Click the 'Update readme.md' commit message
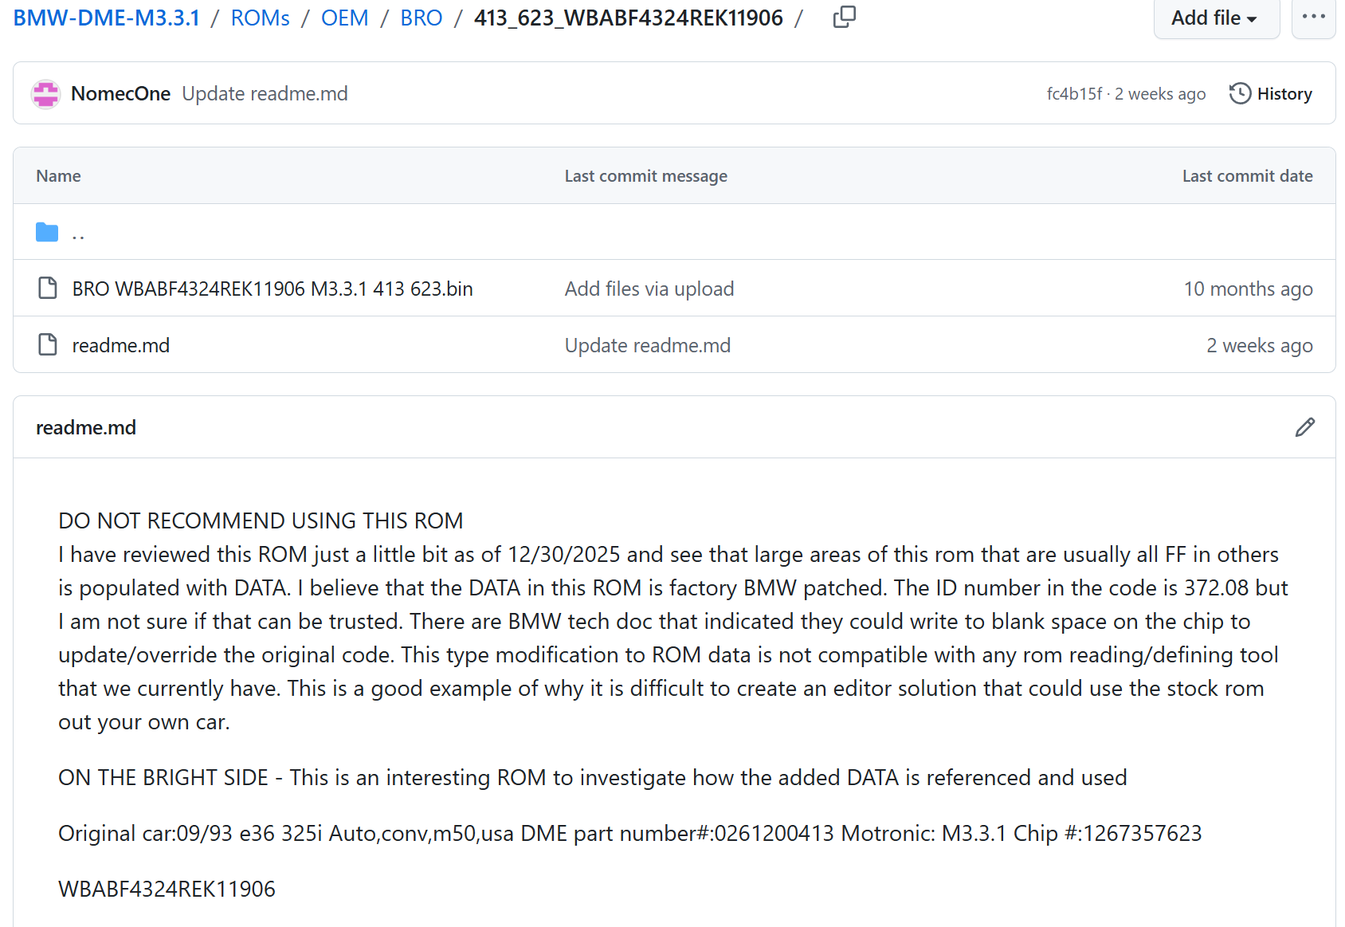1345x927 pixels. pos(647,344)
